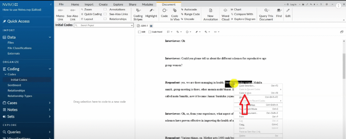Switch to the Import tab
Image resolution: width=346 pixels, height=139 pixels.
coord(89,4)
